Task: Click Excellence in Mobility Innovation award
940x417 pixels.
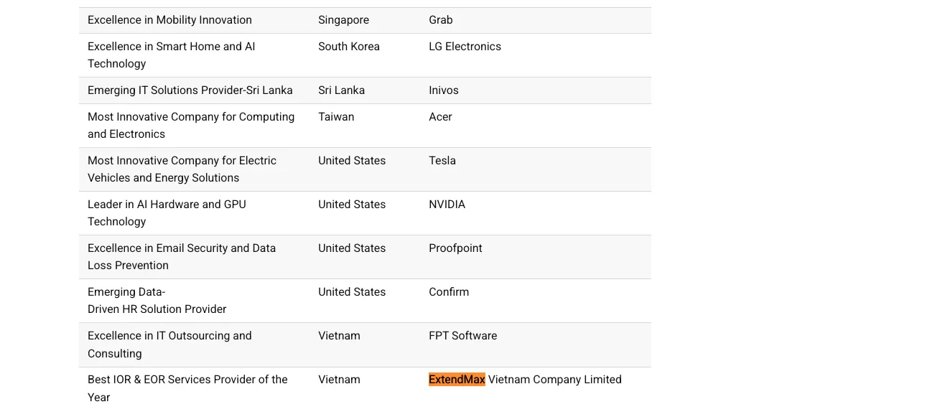Action: (x=169, y=20)
